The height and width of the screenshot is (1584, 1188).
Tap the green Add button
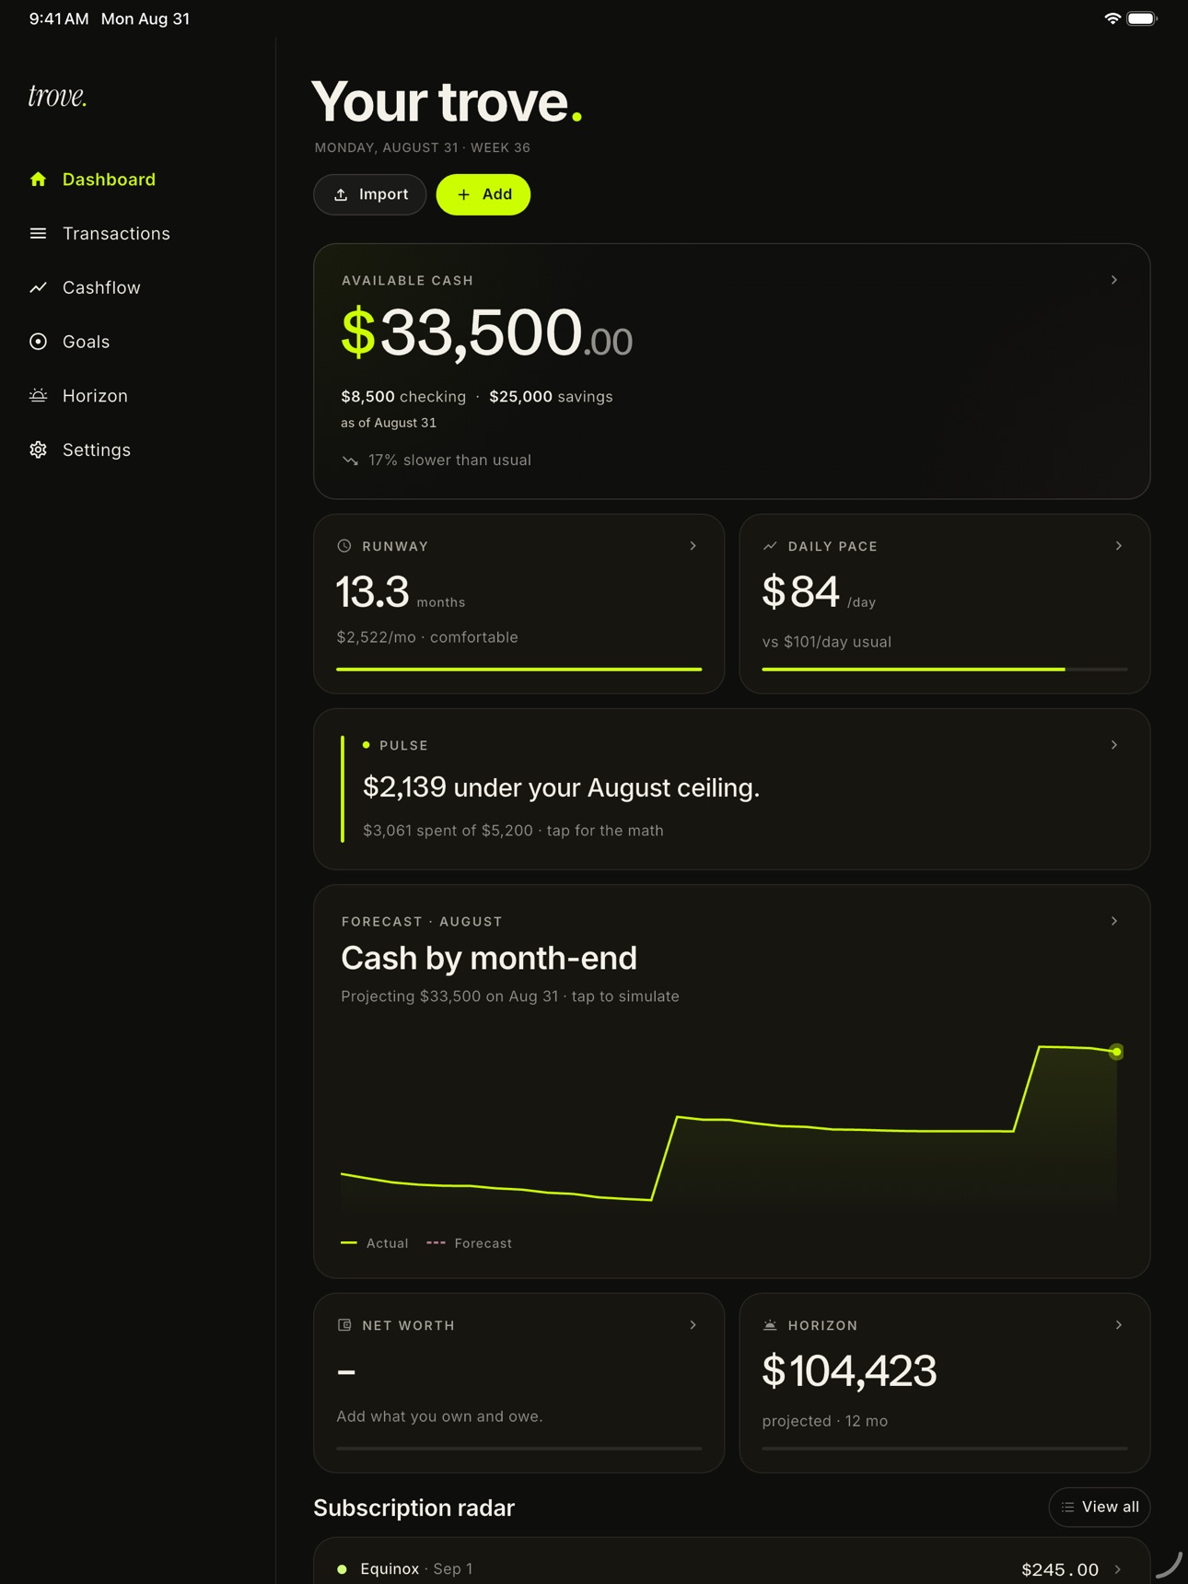point(483,194)
